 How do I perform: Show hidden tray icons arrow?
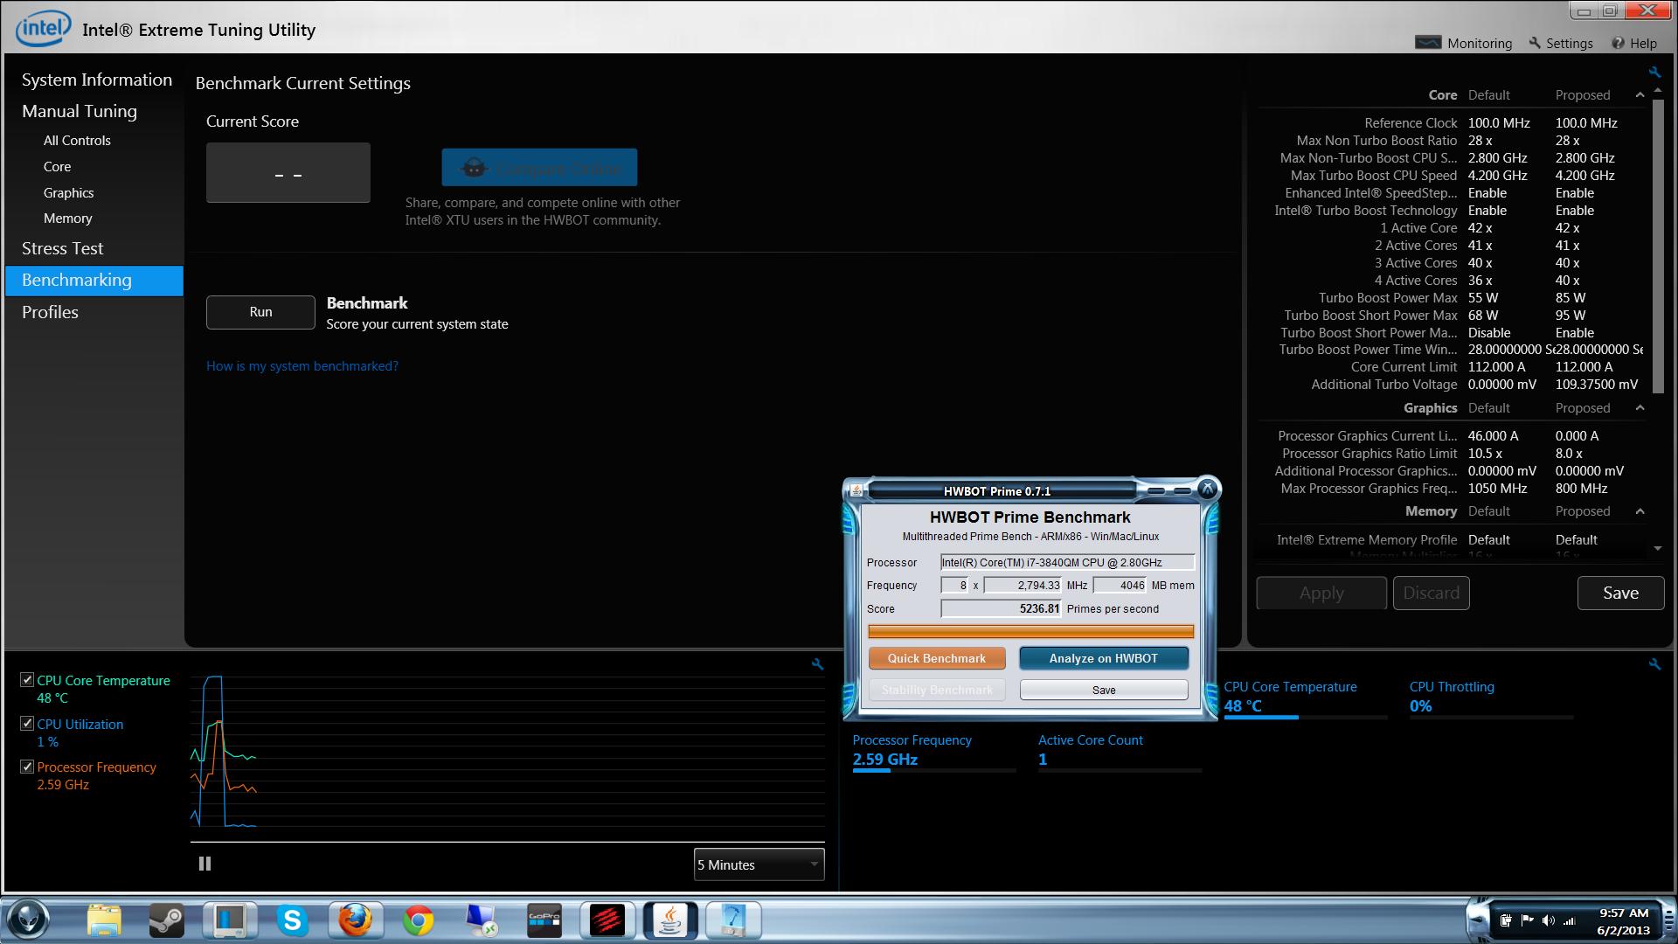1477,920
